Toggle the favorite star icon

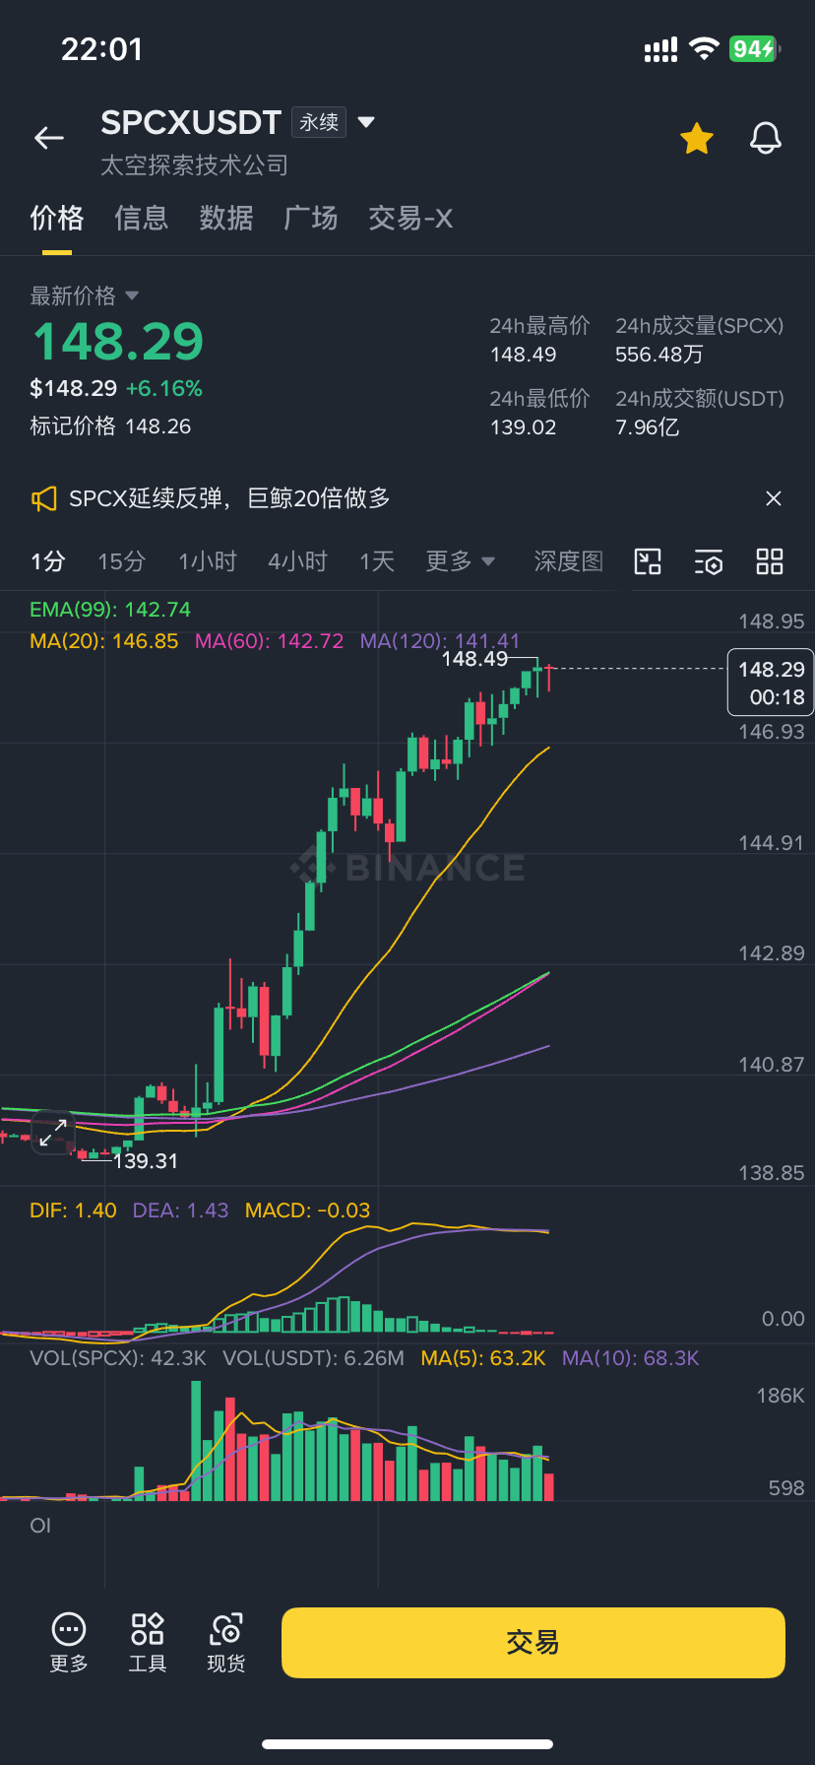(x=697, y=139)
